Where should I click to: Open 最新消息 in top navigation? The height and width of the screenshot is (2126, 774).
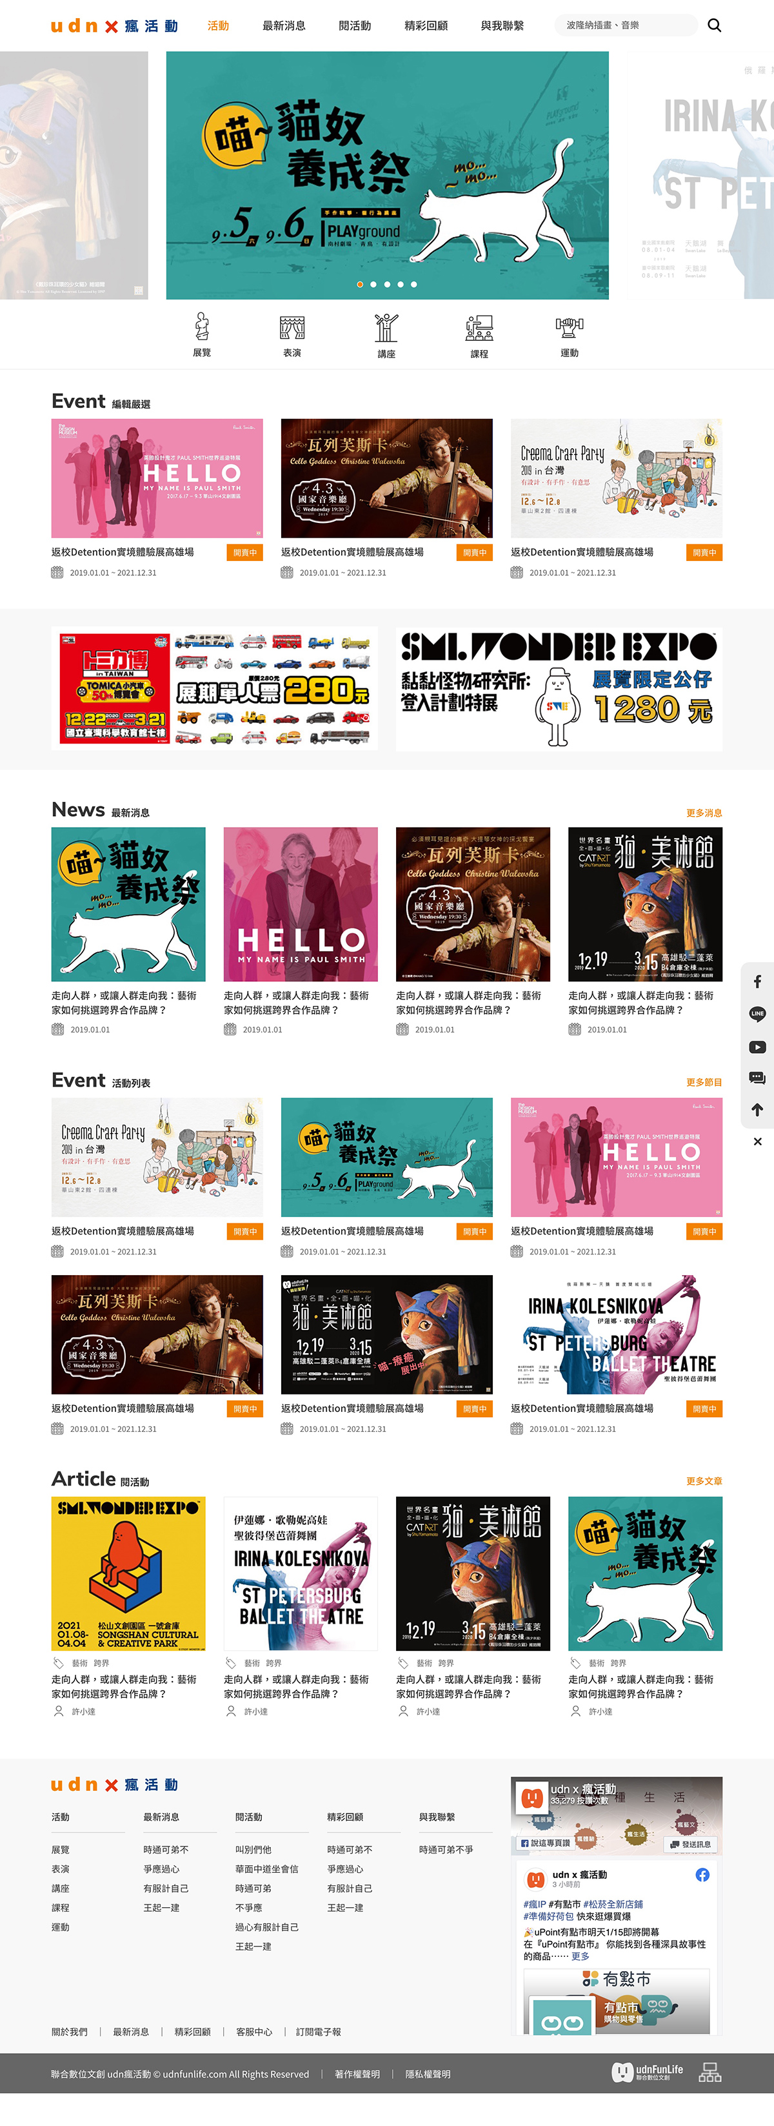[284, 26]
